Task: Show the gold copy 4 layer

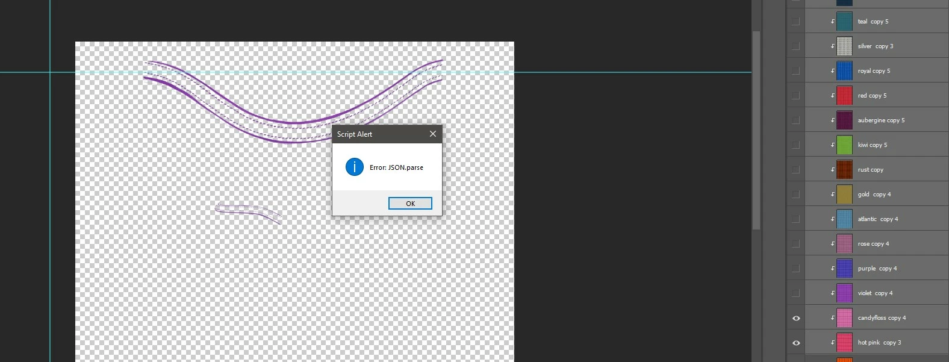Action: click(x=796, y=194)
